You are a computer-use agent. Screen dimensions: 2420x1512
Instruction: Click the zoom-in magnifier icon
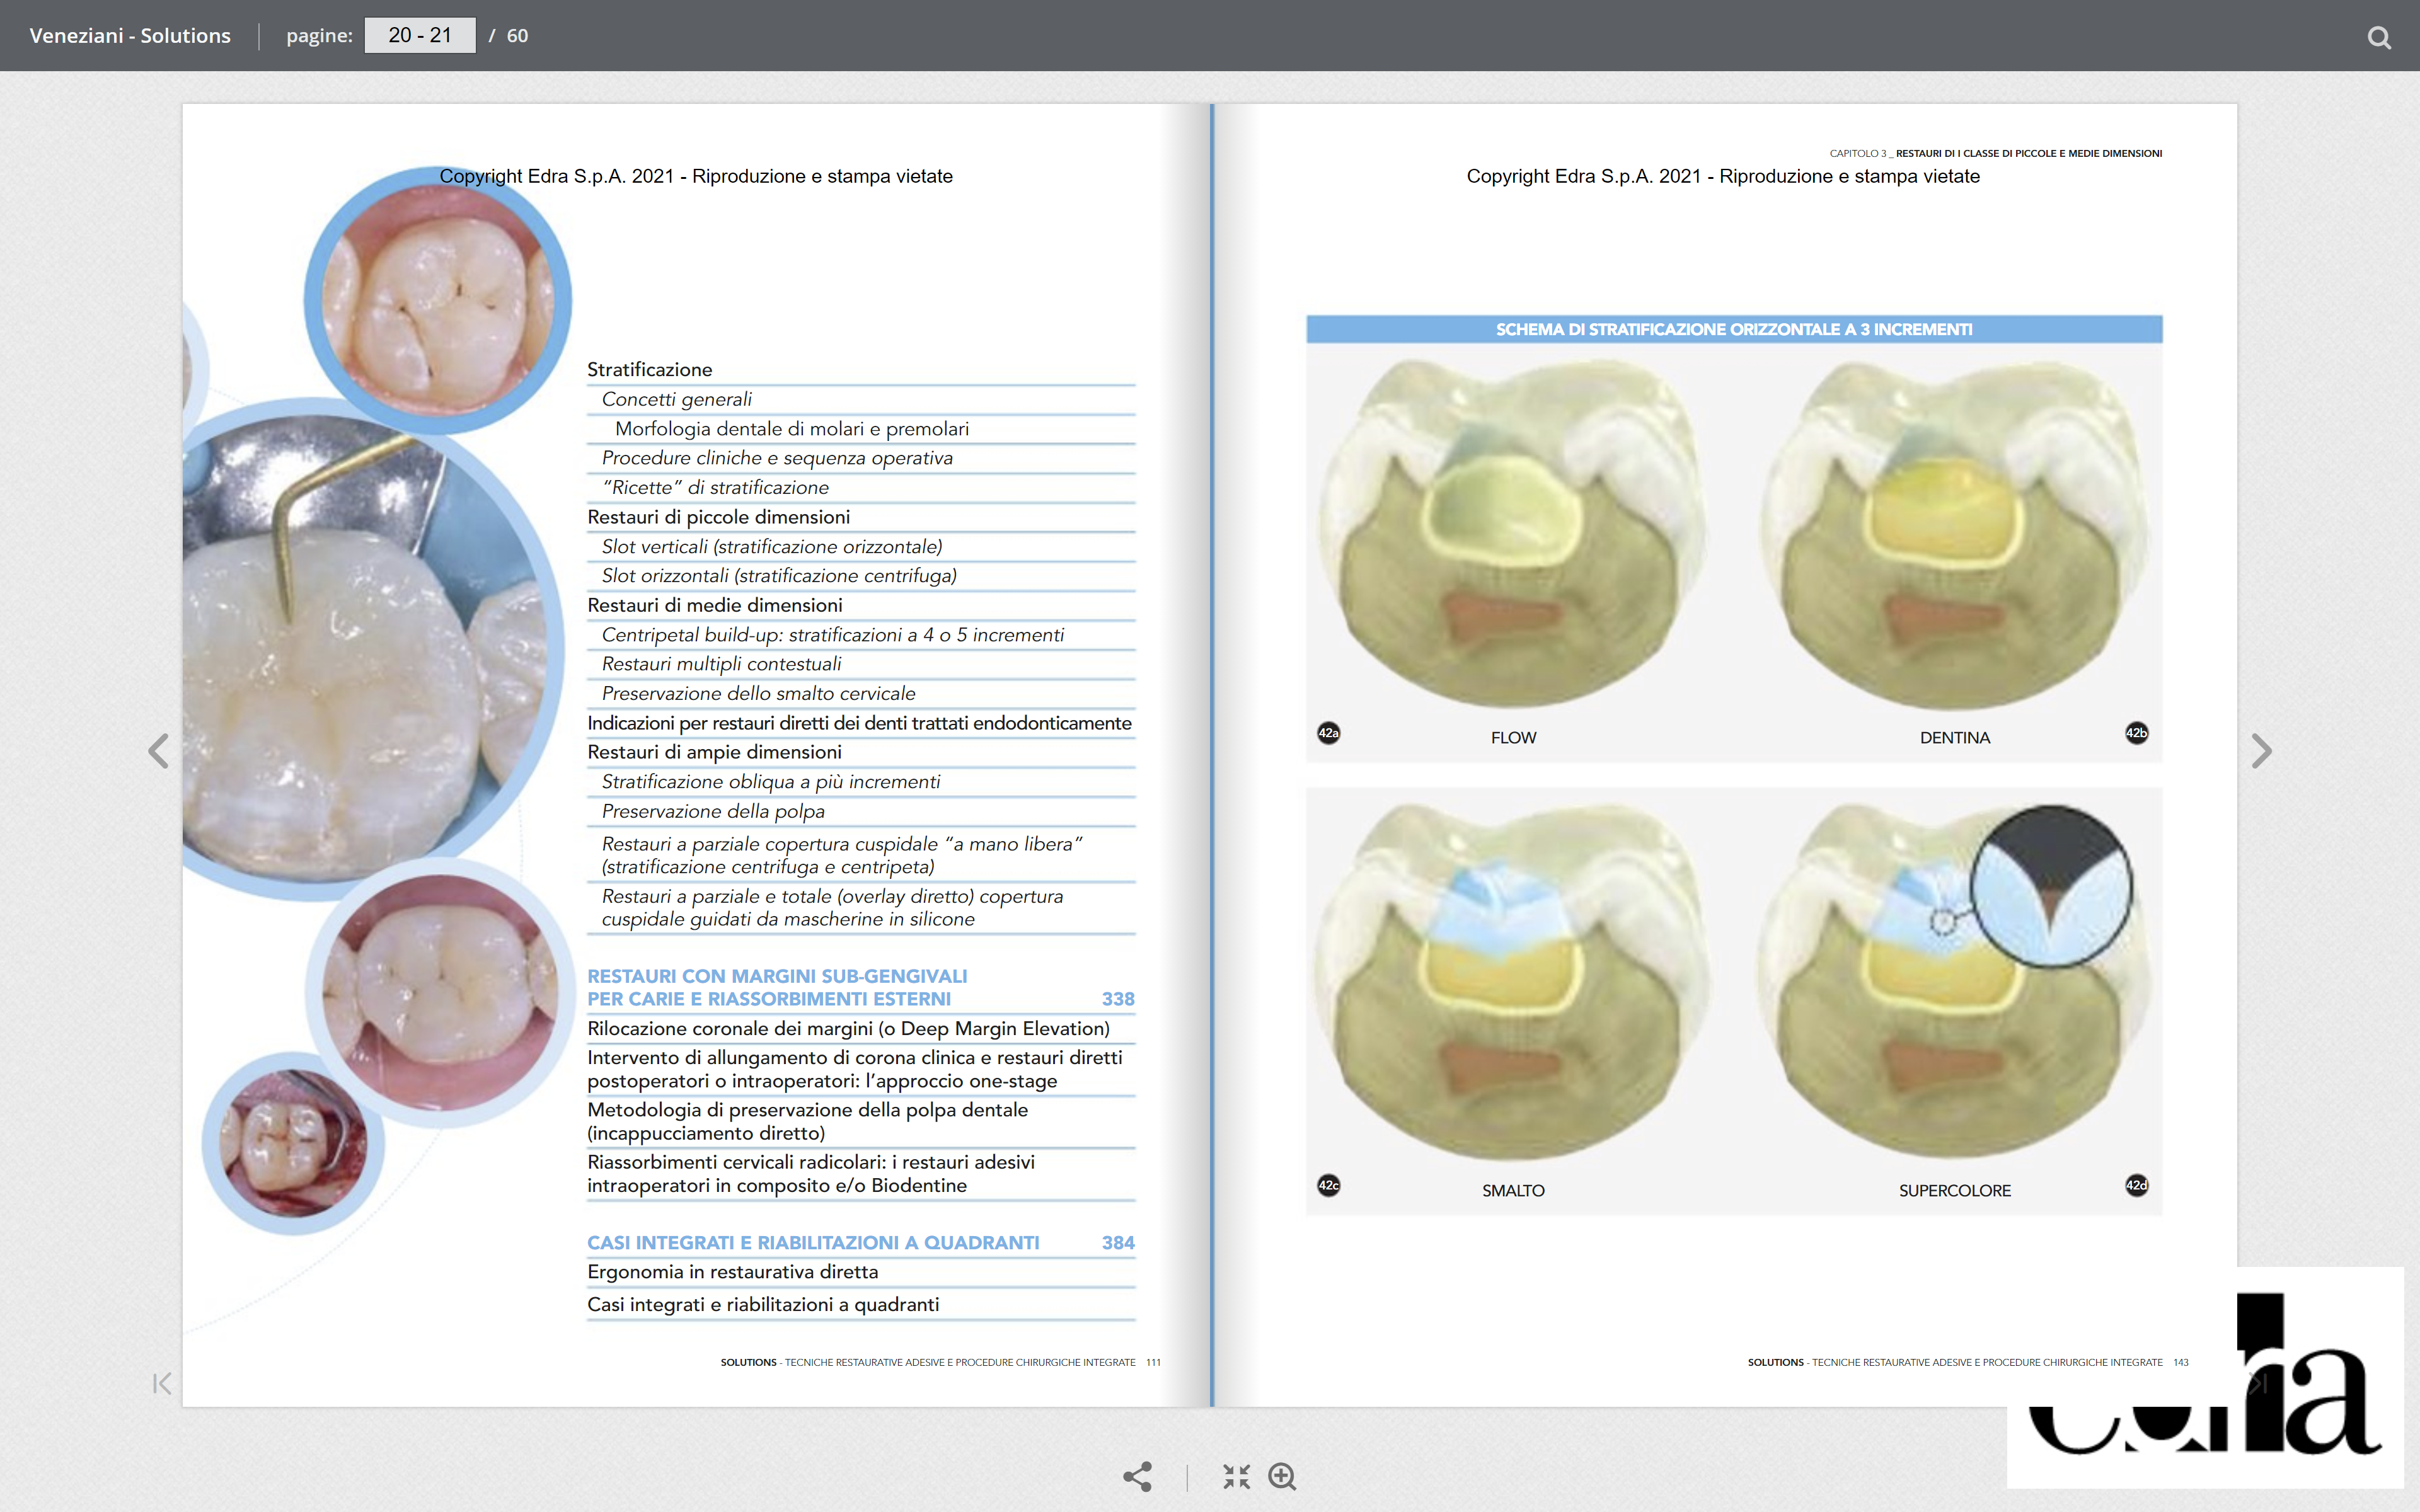click(1282, 1476)
